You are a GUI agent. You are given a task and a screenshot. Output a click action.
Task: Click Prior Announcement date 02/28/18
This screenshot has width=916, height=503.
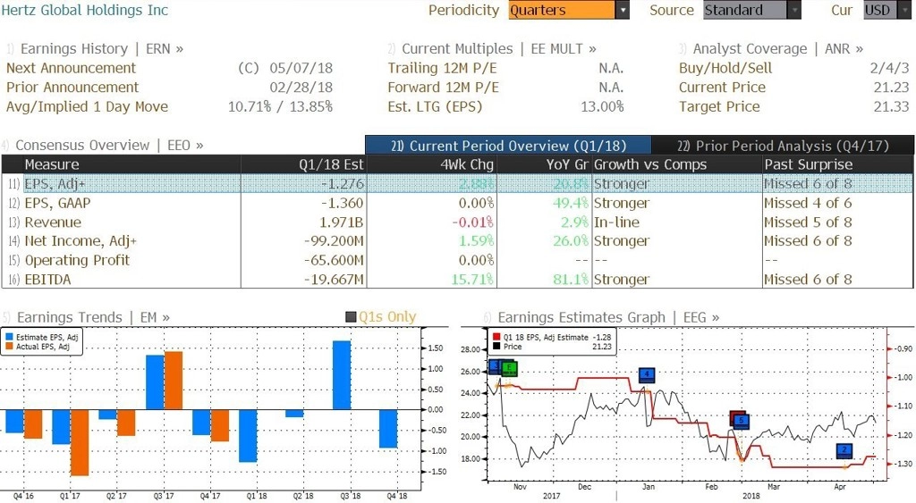tap(301, 88)
